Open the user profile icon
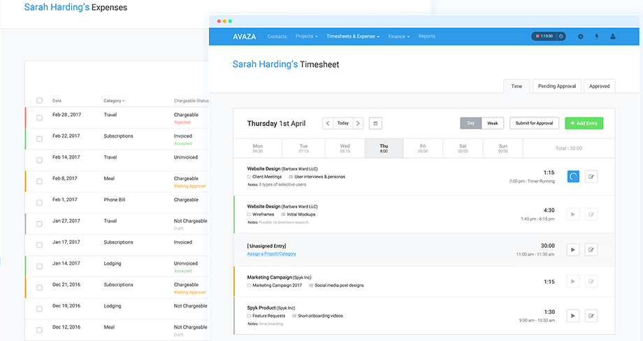Screen dimensions: 643x341 [x=613, y=36]
